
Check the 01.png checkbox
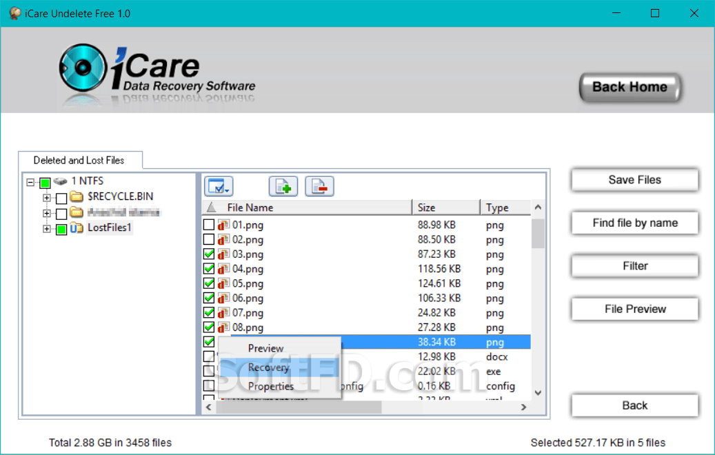click(x=209, y=225)
